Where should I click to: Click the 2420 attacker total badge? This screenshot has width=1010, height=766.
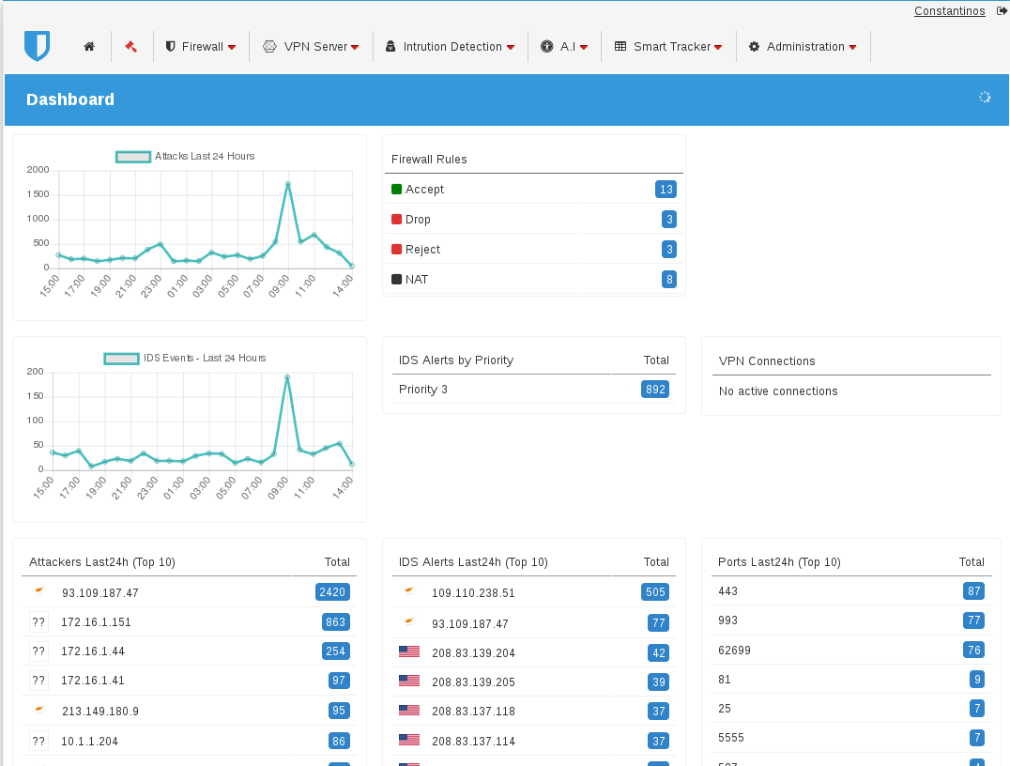[332, 592]
